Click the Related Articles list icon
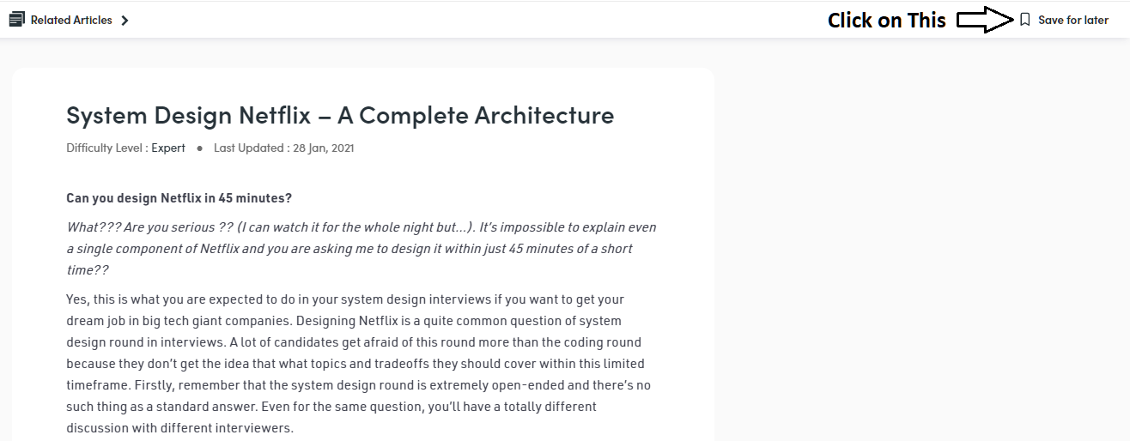 coord(16,20)
